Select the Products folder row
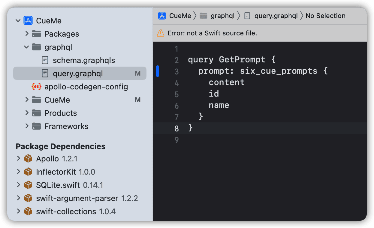The width and height of the screenshot is (374, 228). pyautogui.click(x=80, y=113)
